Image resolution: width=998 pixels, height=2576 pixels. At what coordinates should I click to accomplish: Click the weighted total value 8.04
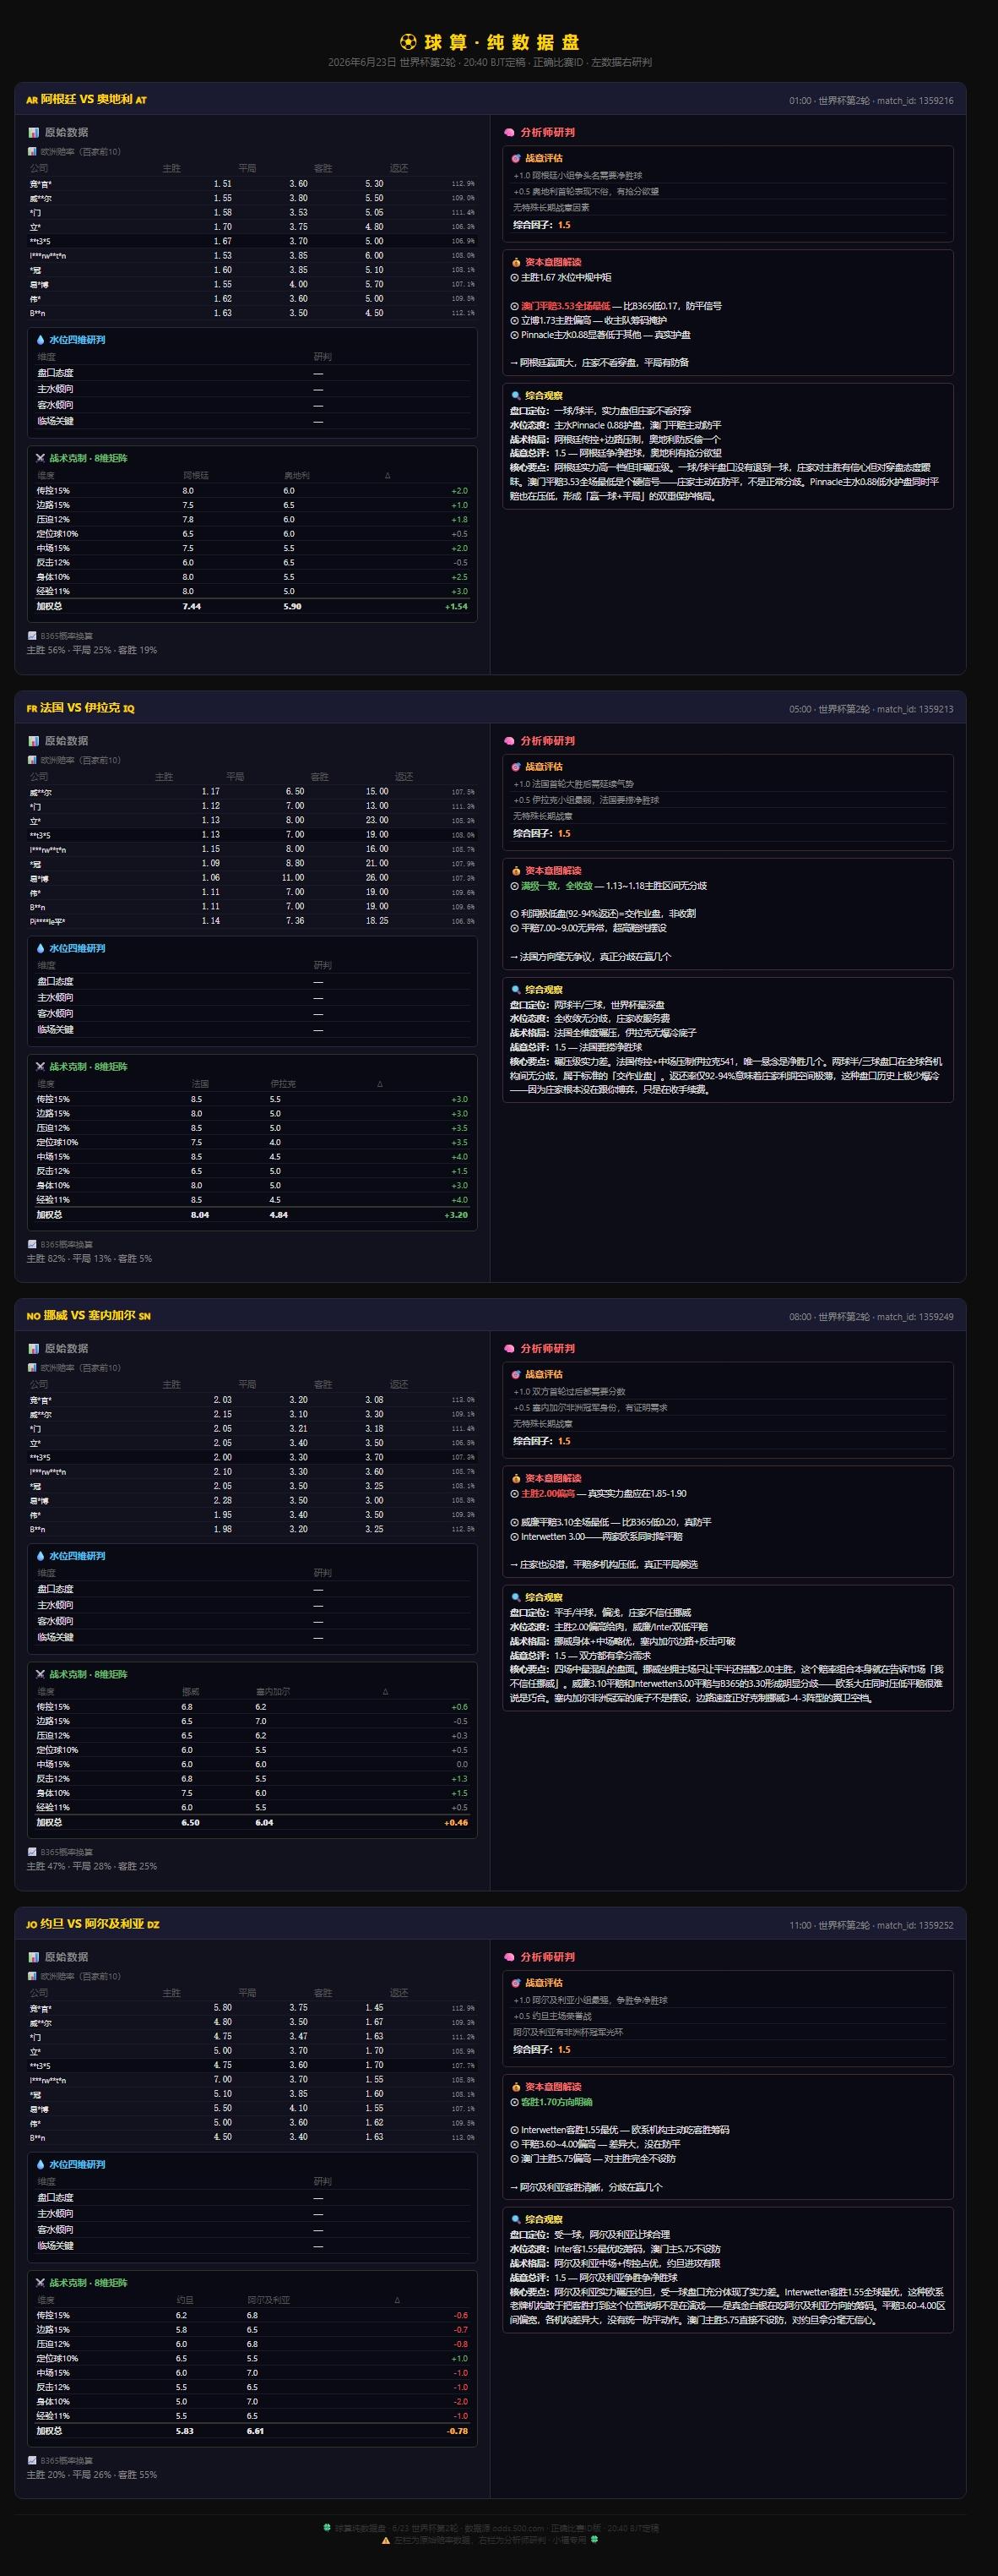point(200,1215)
